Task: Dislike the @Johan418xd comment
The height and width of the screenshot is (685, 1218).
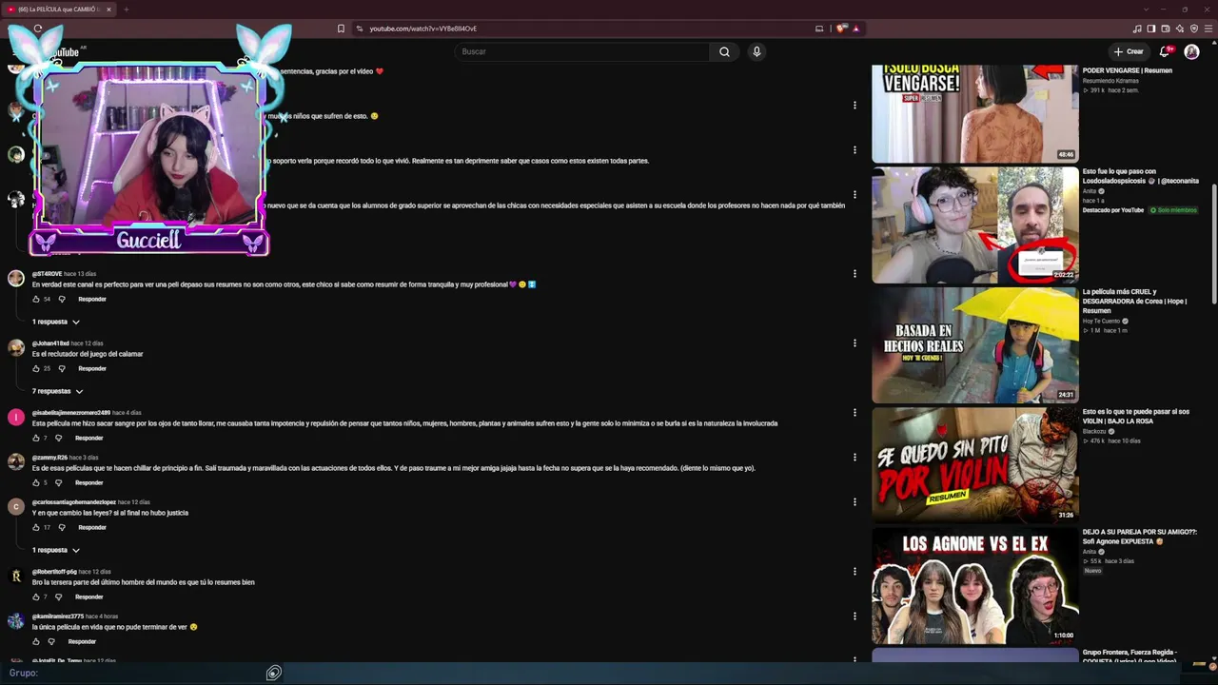Action: click(x=62, y=368)
